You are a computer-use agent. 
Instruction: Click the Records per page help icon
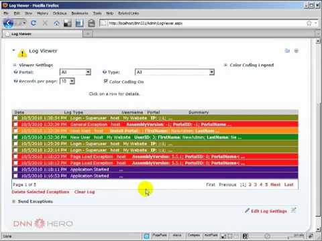tap(15, 81)
